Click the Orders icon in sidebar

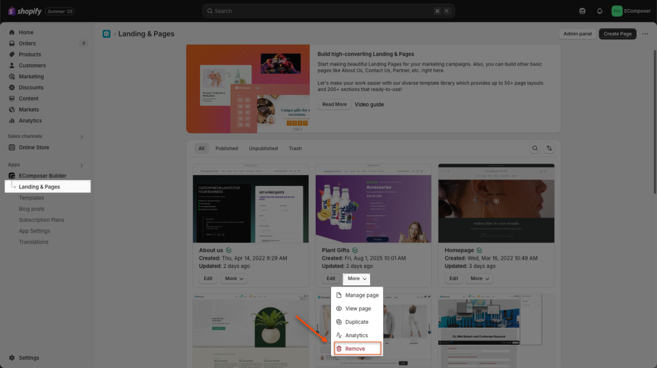[12, 43]
